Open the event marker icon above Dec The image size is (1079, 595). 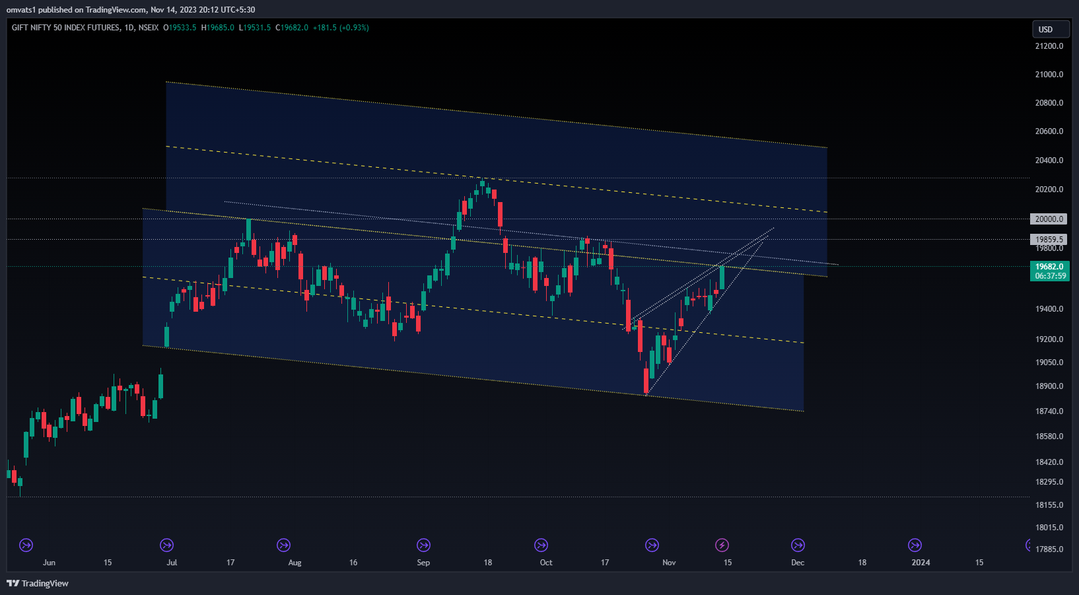pyautogui.click(x=798, y=545)
